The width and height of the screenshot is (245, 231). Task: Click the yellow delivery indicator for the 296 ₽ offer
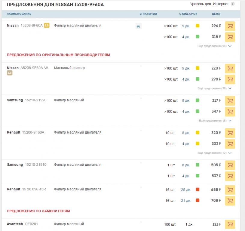point(198,26)
